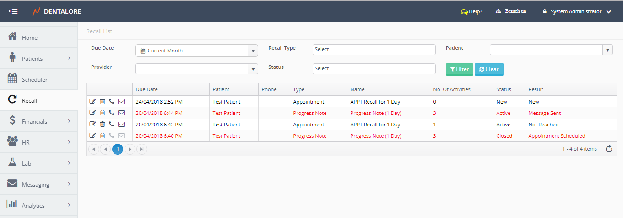Expand the System Administrator user menu

point(577,11)
